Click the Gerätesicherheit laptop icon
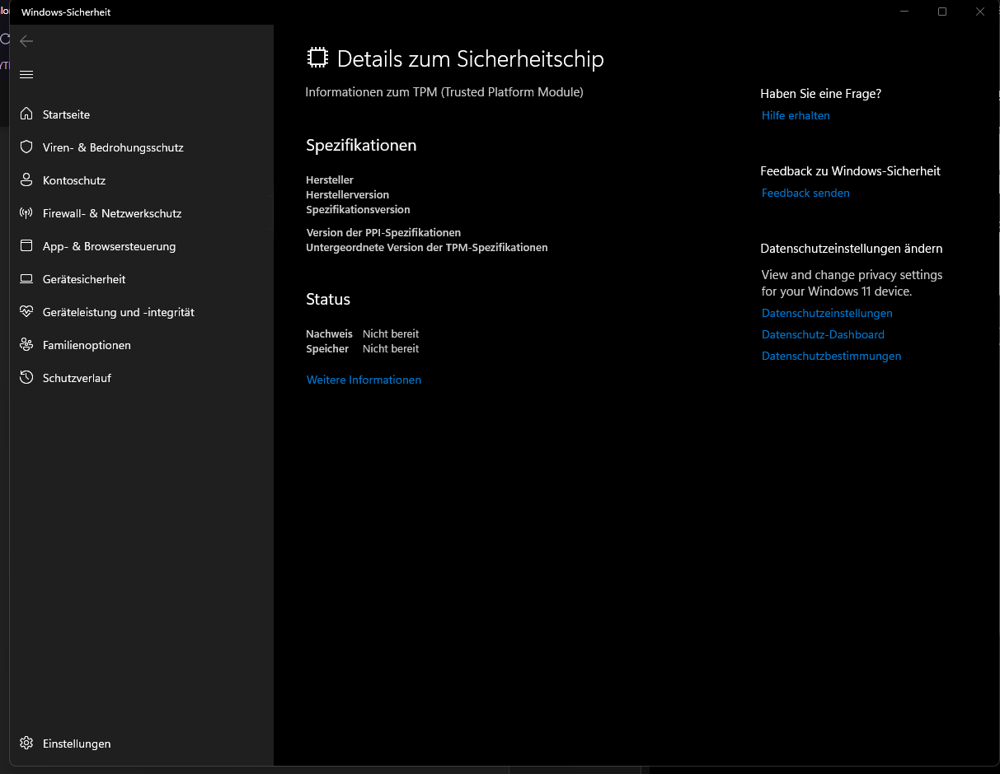This screenshot has width=1000, height=774. tap(26, 279)
